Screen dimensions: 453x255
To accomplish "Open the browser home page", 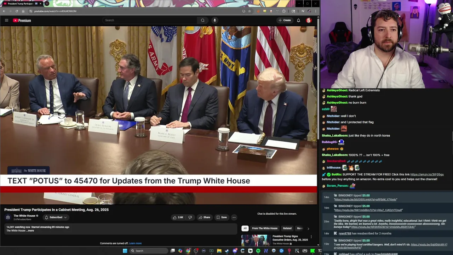I will click(x=23, y=11).
